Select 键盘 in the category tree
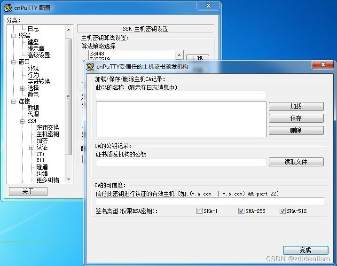This screenshot has width=337, height=266. pos(33,42)
